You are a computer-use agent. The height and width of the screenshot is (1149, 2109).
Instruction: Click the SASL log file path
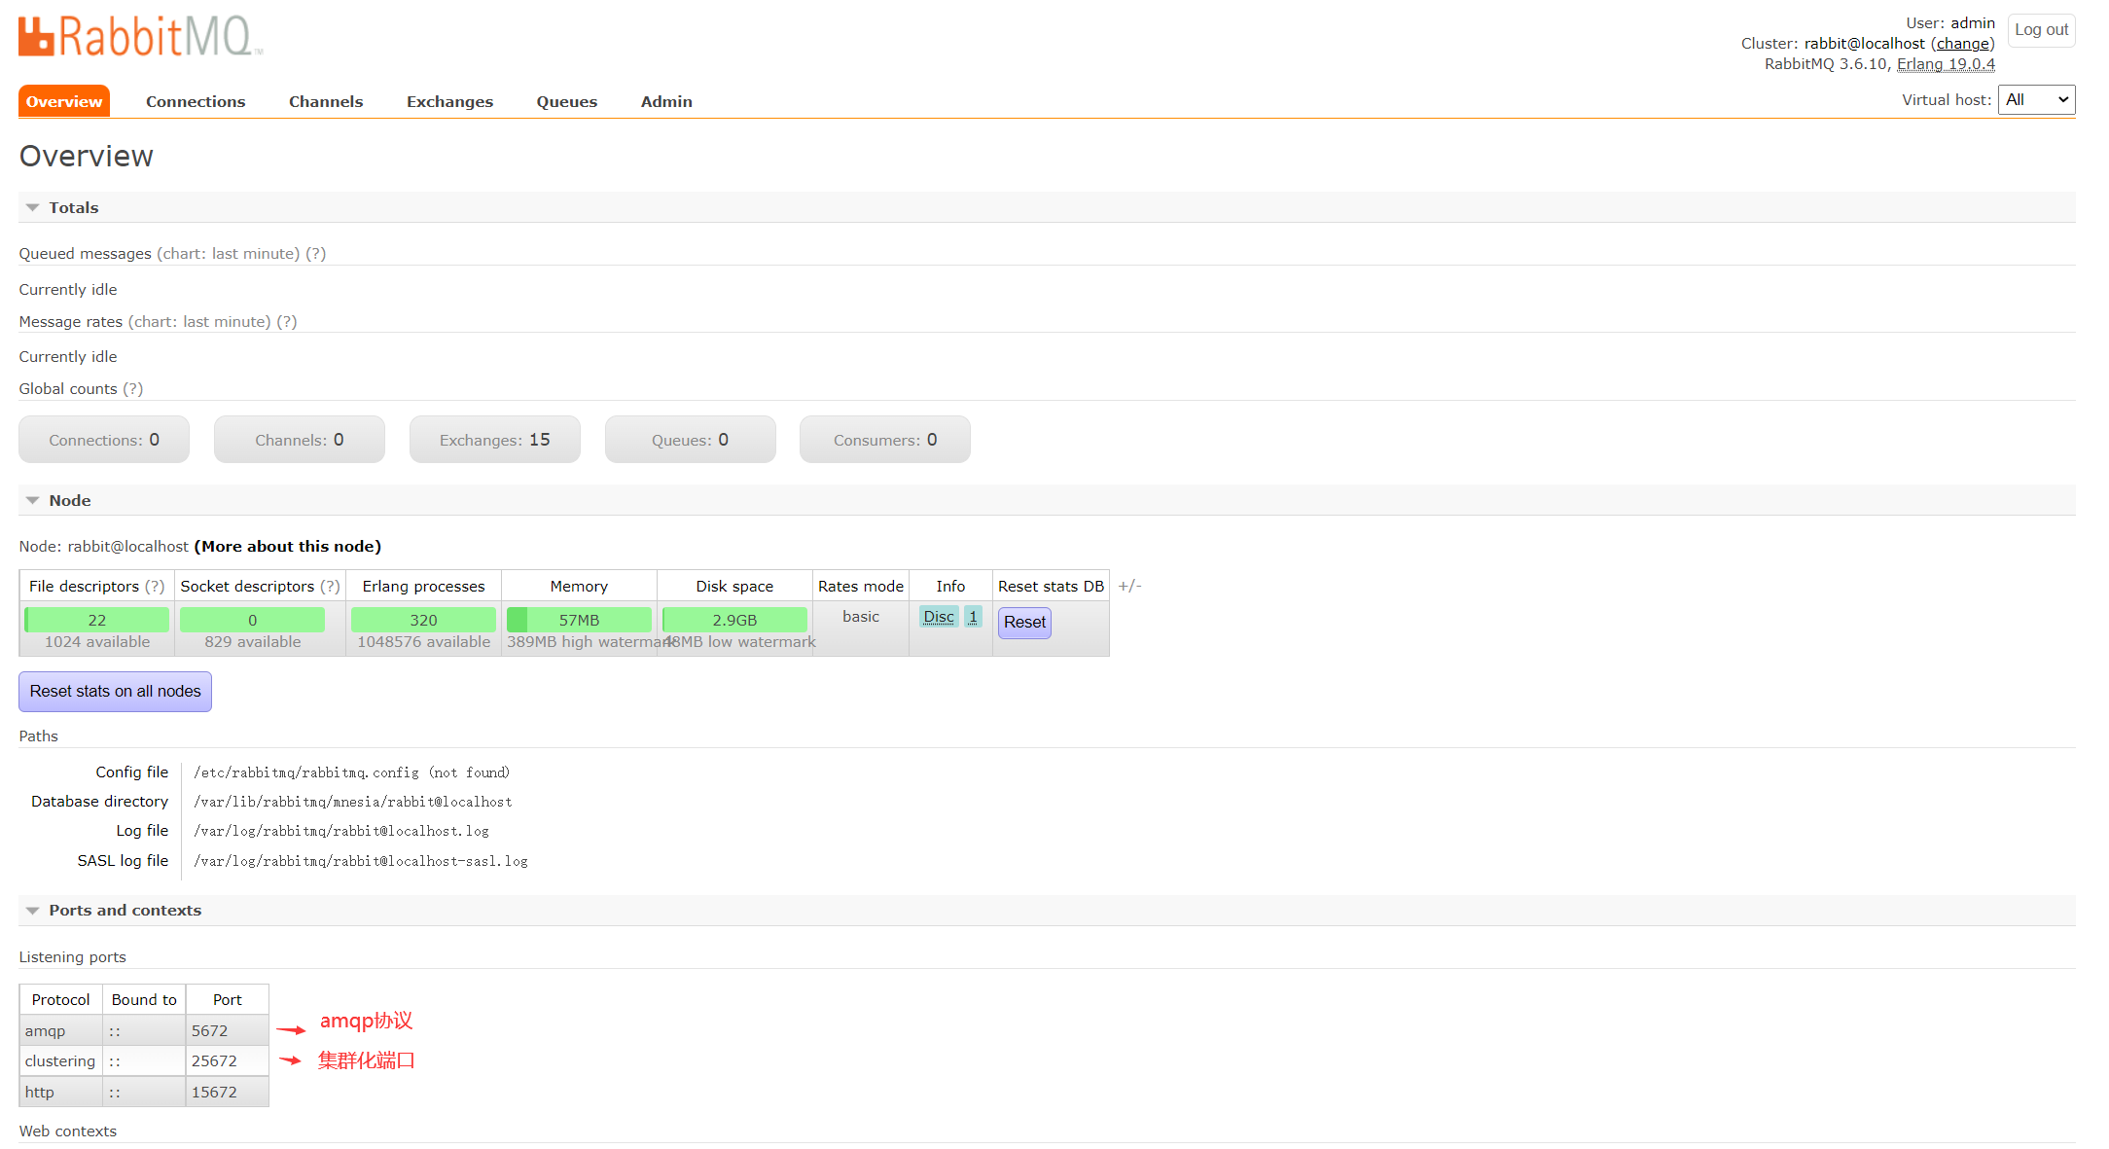point(361,861)
